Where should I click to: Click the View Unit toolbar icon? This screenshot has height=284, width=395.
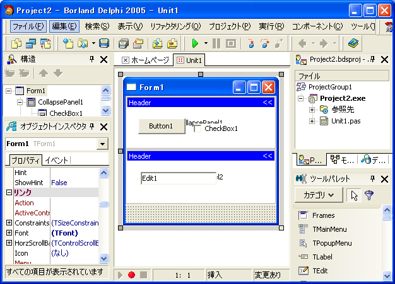coord(16,43)
